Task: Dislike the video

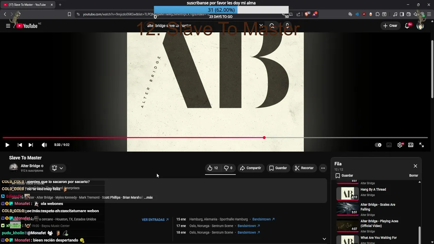Action: tap(228, 168)
